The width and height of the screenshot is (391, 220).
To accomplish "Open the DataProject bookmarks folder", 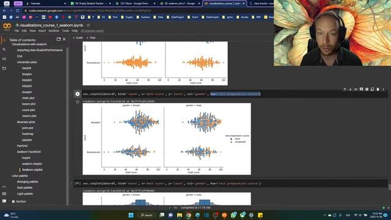I will 175,17.
